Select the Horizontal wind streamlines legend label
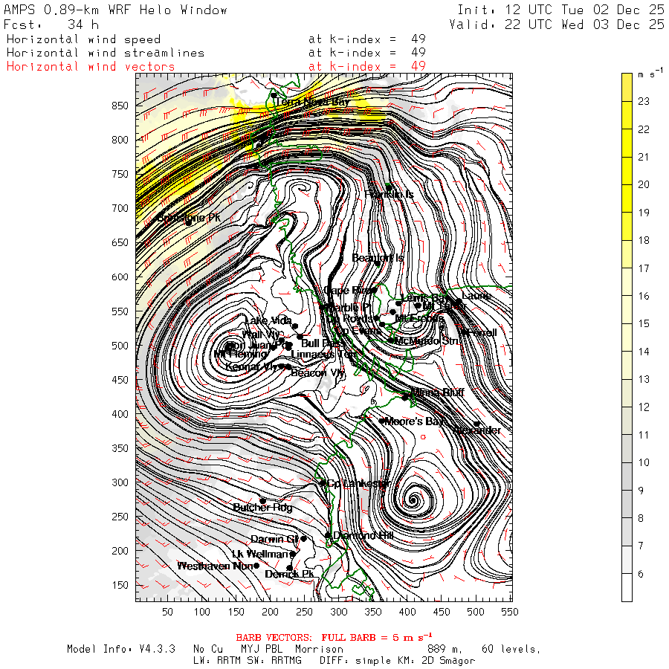This screenshot has height=669, width=669. point(106,53)
